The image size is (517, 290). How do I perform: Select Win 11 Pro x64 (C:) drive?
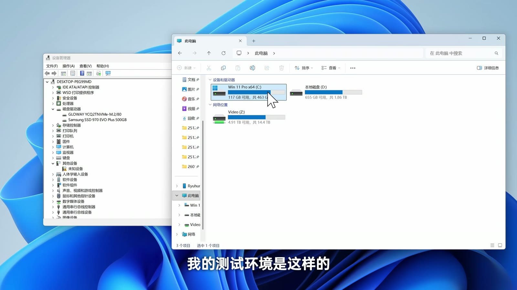point(248,92)
